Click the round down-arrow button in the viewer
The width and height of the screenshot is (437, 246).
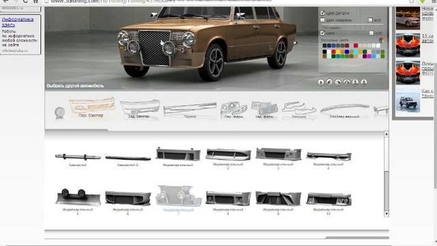pyautogui.click(x=364, y=82)
